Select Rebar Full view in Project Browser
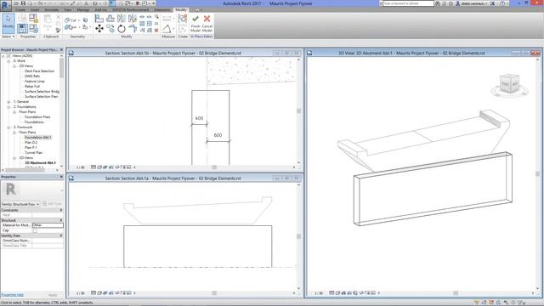The height and width of the screenshot is (306, 544). tap(32, 87)
